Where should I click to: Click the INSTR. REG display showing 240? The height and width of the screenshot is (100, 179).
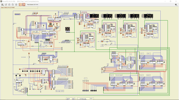(x=148, y=16)
